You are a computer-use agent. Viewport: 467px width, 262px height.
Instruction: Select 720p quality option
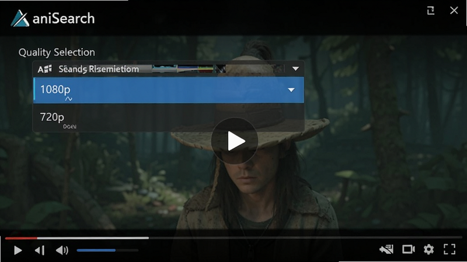coord(169,118)
